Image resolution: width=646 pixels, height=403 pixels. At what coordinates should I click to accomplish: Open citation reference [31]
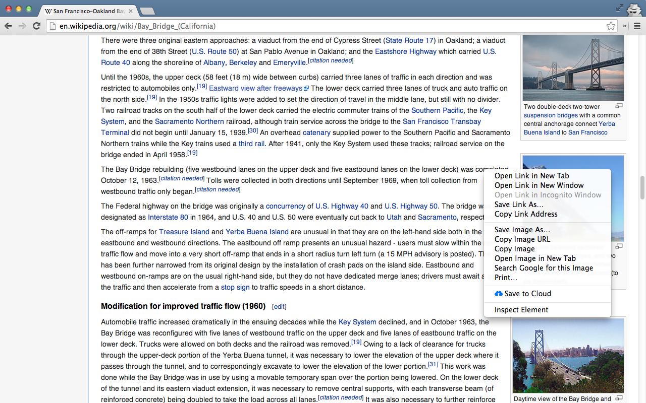[x=433, y=364]
